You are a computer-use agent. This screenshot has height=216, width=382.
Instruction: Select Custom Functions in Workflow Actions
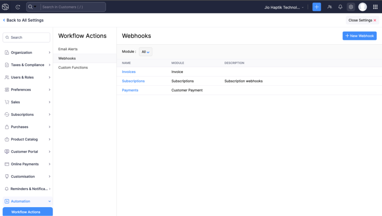pyautogui.click(x=73, y=67)
